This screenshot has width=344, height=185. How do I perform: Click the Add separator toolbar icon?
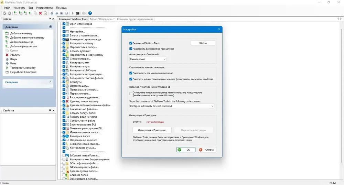30,13
